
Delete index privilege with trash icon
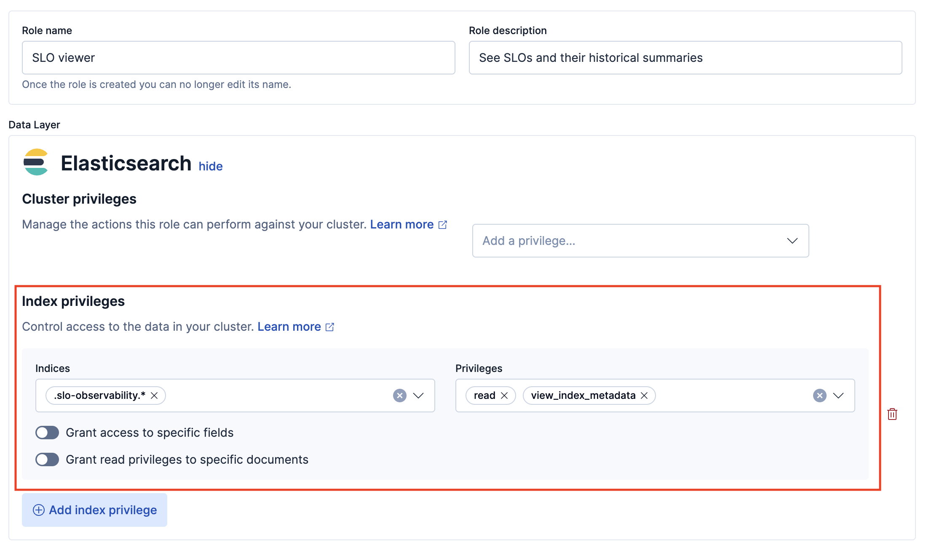(x=892, y=414)
